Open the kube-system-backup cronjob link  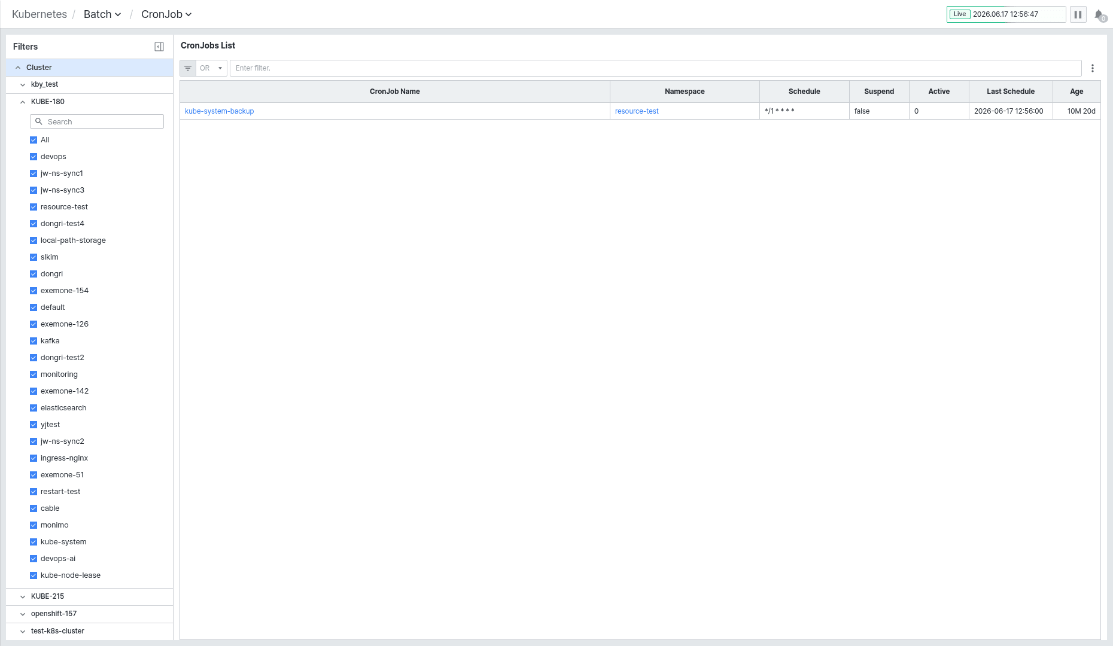220,111
